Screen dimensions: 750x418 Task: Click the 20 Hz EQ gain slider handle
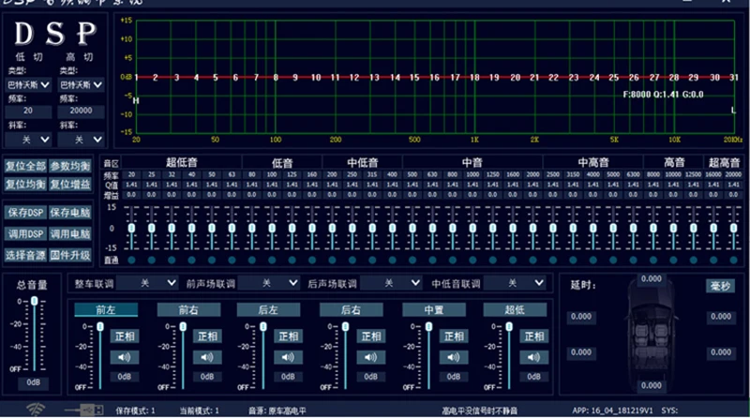131,228
